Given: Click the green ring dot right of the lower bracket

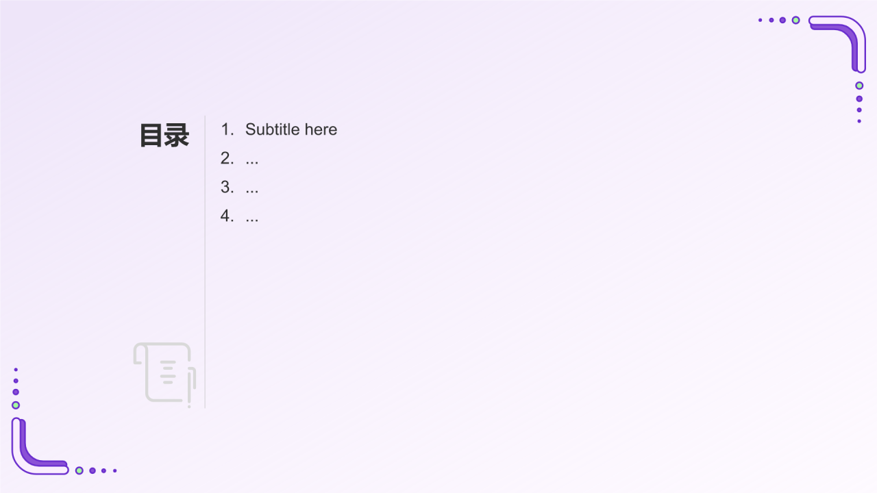Looking at the screenshot, I should click(x=79, y=470).
